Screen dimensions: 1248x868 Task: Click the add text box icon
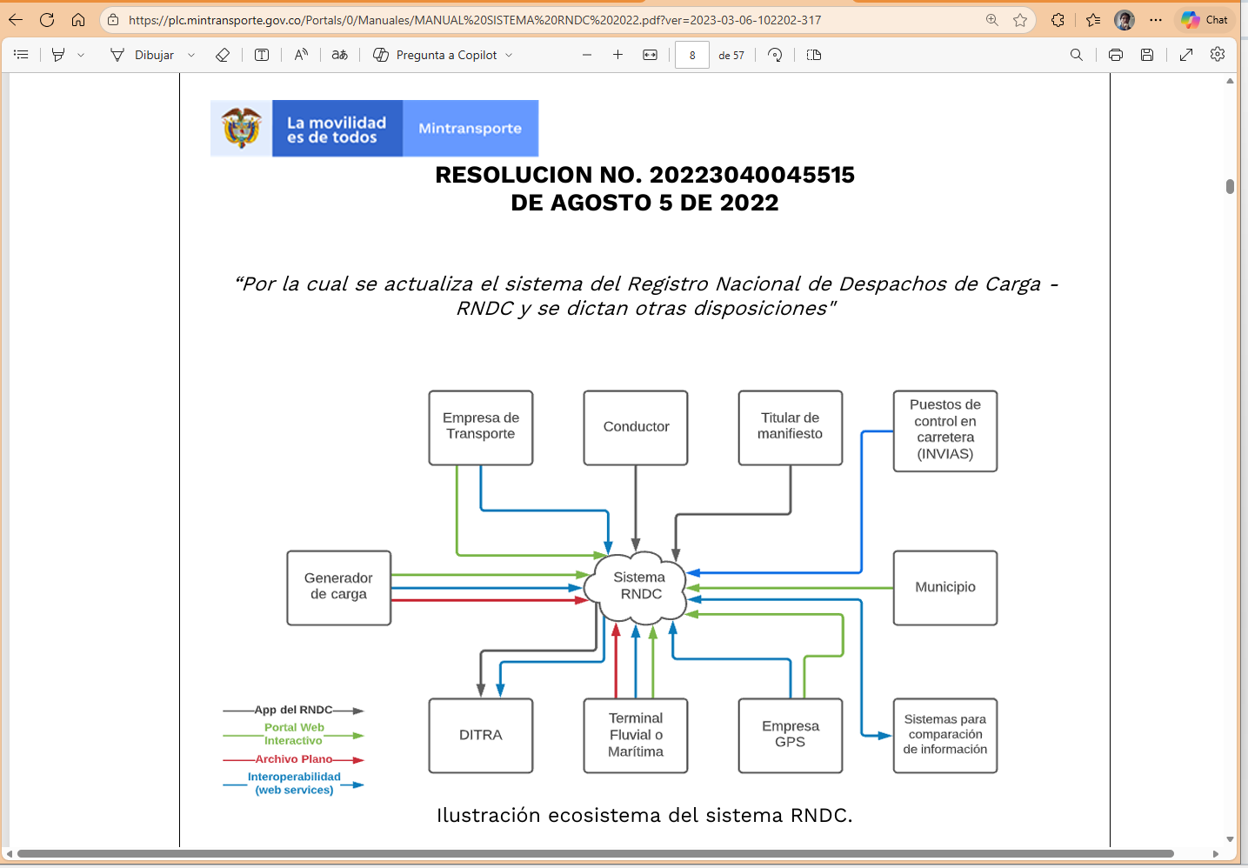(262, 55)
